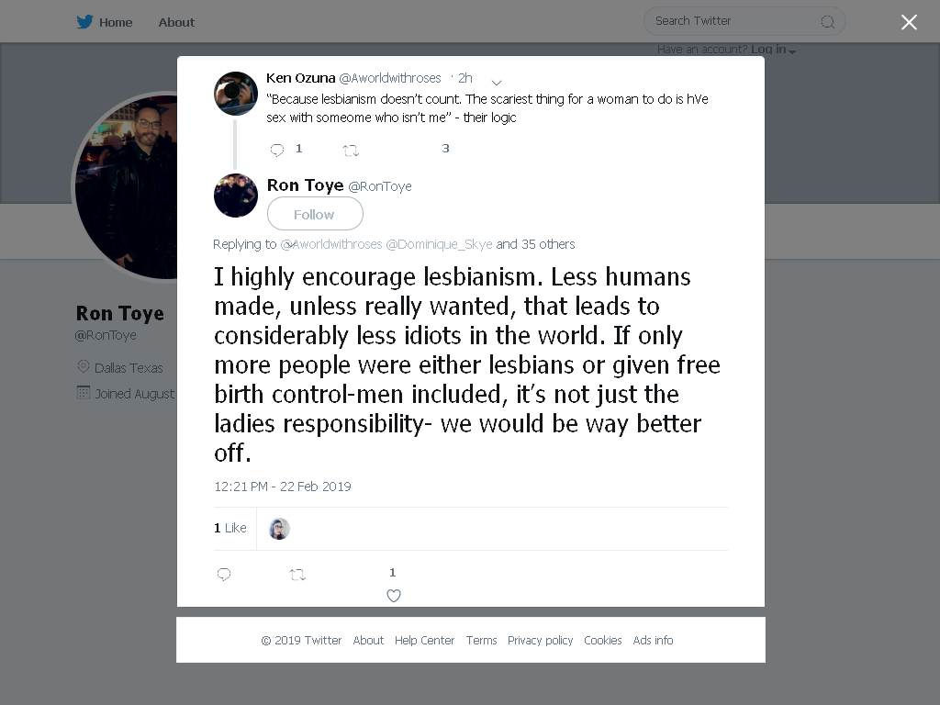This screenshot has width=940, height=705.
Task: Open Ken Ozuna's profile picture
Action: click(236, 94)
